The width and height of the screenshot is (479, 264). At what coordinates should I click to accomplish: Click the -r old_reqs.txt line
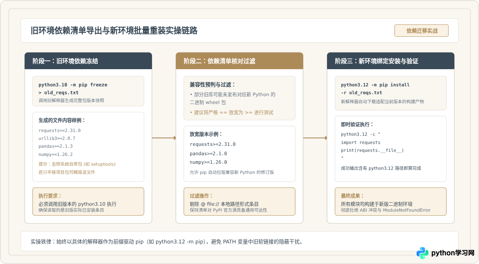[361, 93]
